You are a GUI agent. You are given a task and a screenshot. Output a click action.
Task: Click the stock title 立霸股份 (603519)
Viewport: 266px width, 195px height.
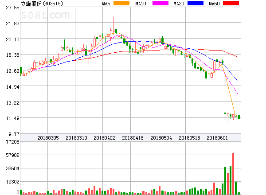(x=42, y=4)
